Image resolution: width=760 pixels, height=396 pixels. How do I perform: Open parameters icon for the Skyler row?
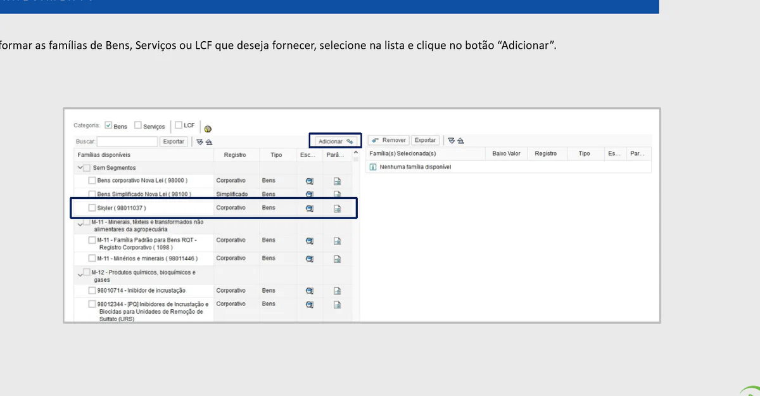tap(338, 208)
